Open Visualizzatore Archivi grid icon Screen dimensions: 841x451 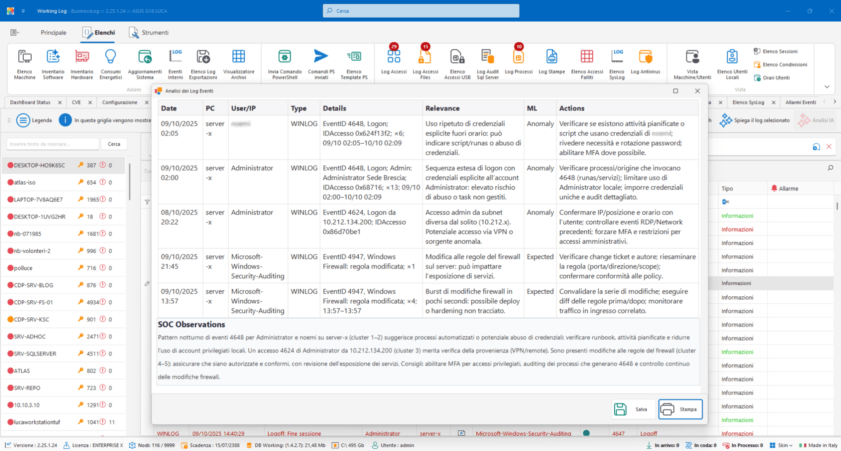[238, 65]
